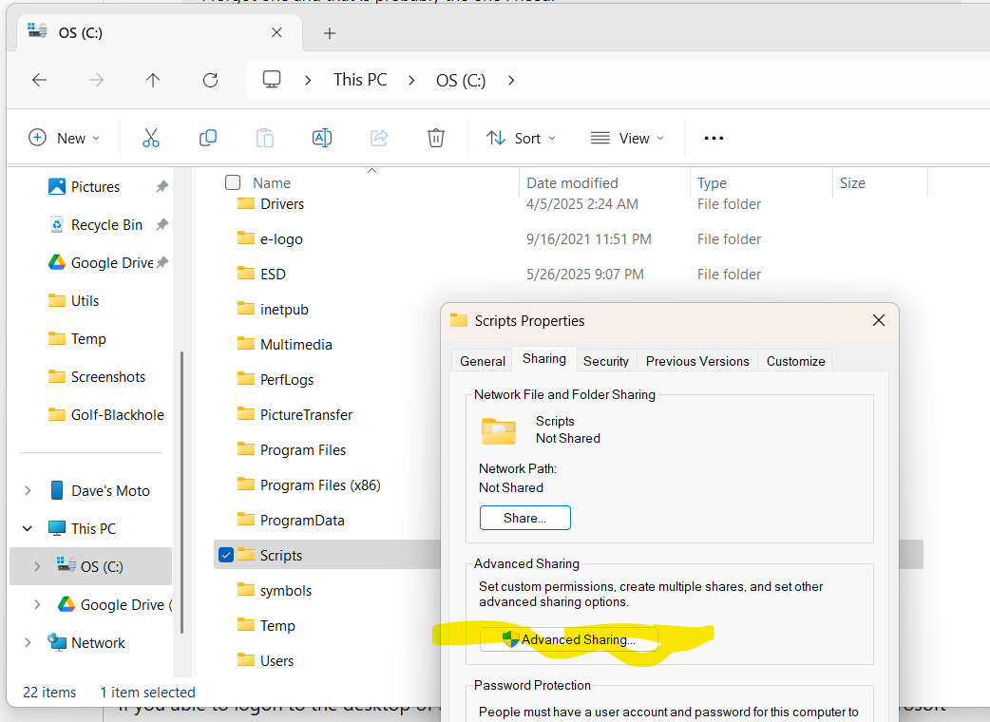Open the View dropdown
The image size is (990, 722).
(627, 138)
